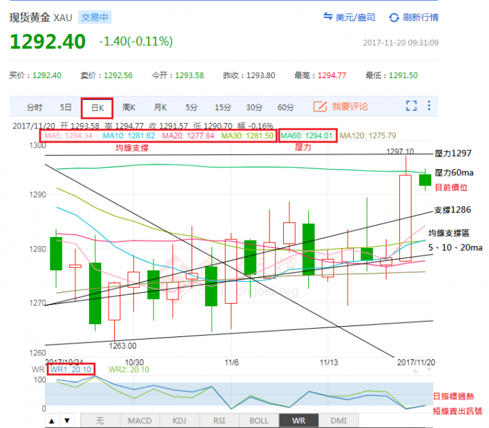
Task: Click the WR1: 20.10 indicator label
Action: click(x=71, y=370)
